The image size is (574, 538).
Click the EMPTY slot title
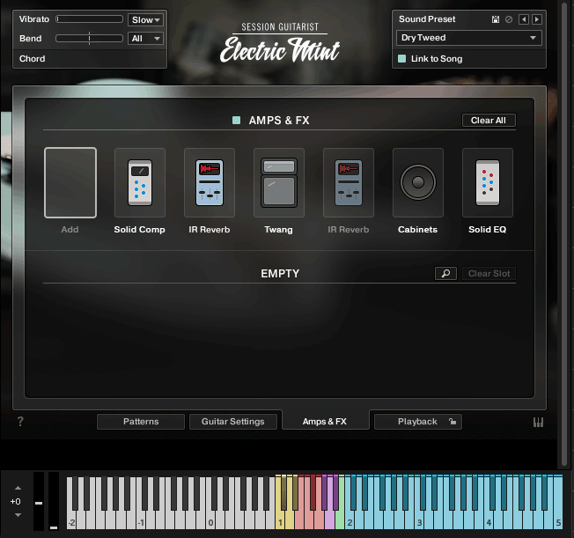point(280,274)
